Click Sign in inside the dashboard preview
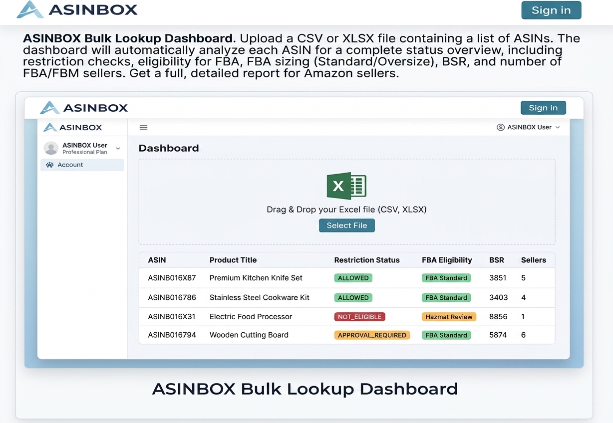The width and height of the screenshot is (613, 423). coord(543,108)
